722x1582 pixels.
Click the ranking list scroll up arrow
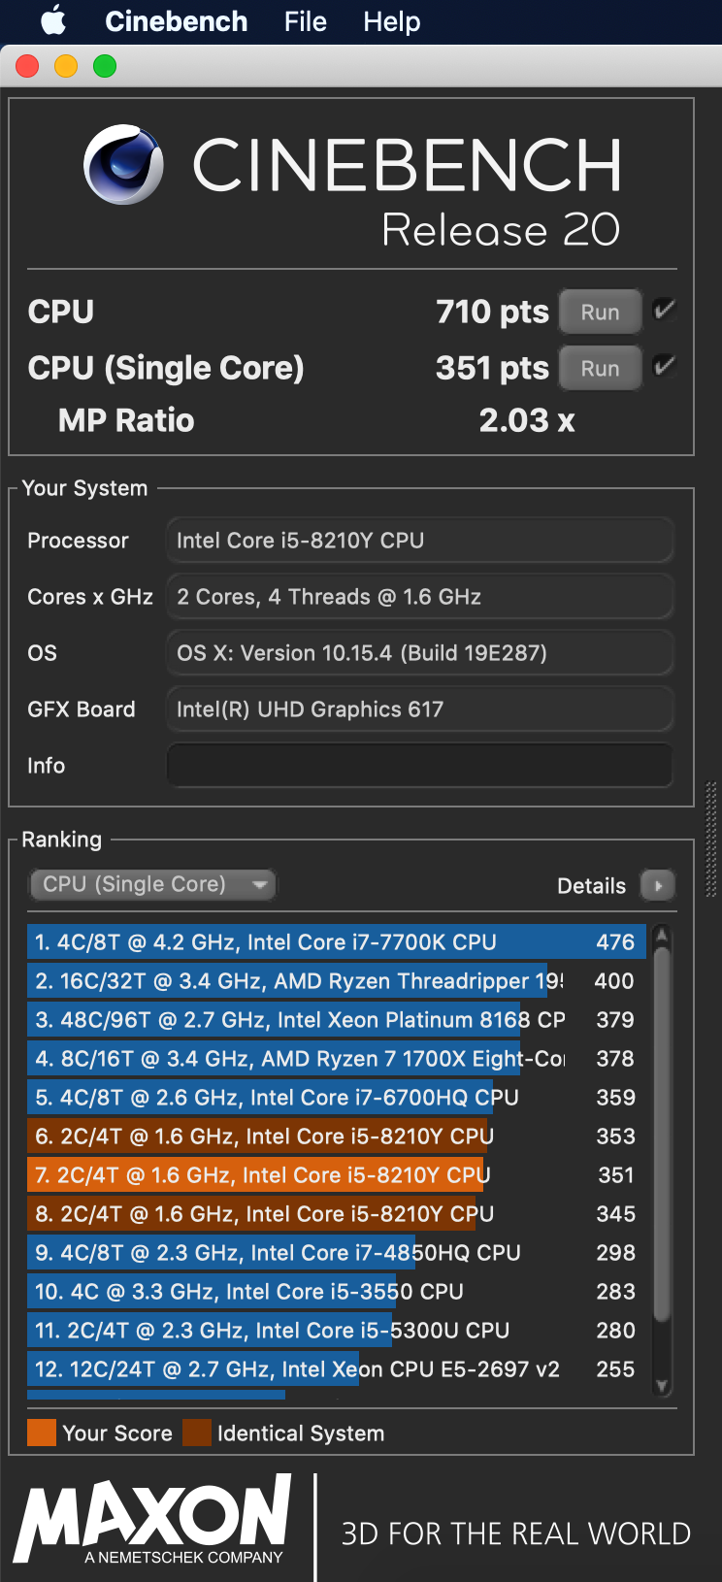662,935
